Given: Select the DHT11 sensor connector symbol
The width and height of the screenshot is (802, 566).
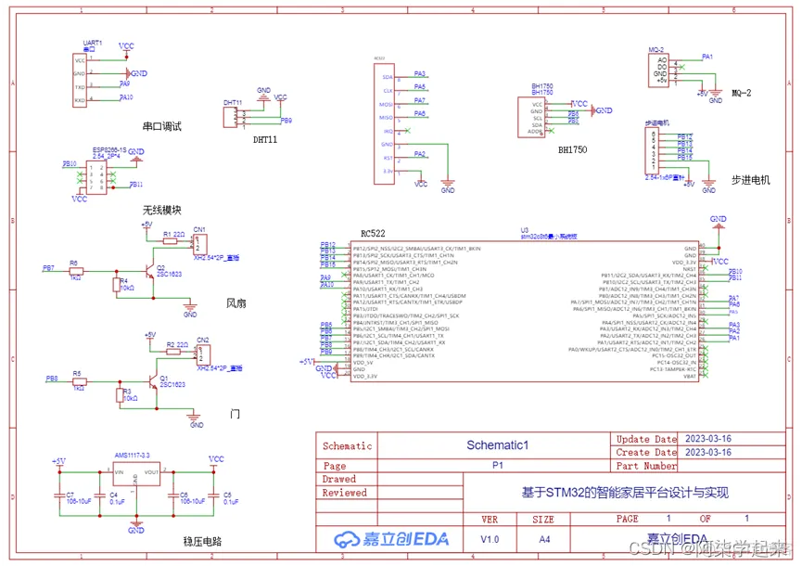Looking at the screenshot, I should click(x=230, y=117).
